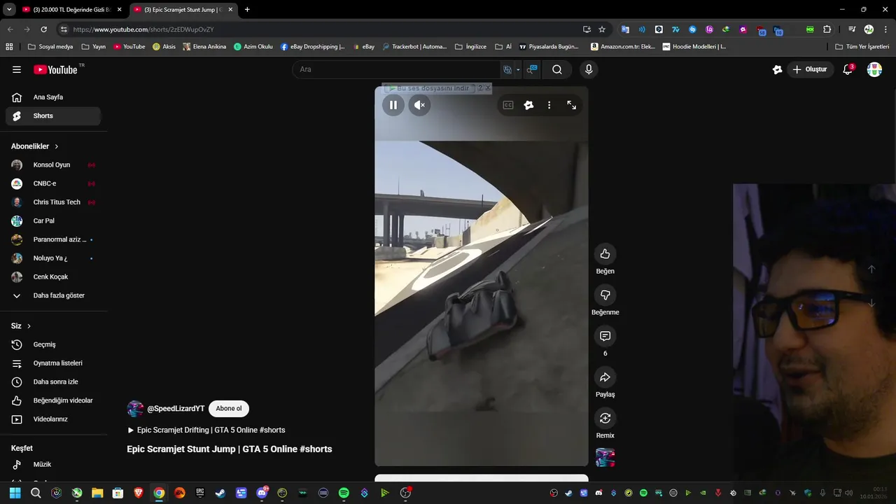This screenshot has height=504, width=896.
Task: Open the CNBC-e subscription channel
Action: pos(53,183)
